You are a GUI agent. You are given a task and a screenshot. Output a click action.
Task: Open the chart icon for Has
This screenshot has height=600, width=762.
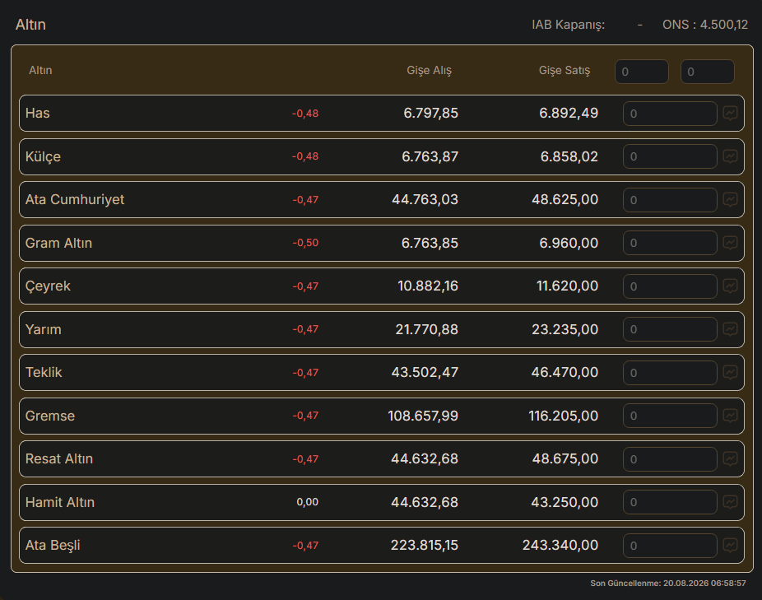click(x=730, y=114)
